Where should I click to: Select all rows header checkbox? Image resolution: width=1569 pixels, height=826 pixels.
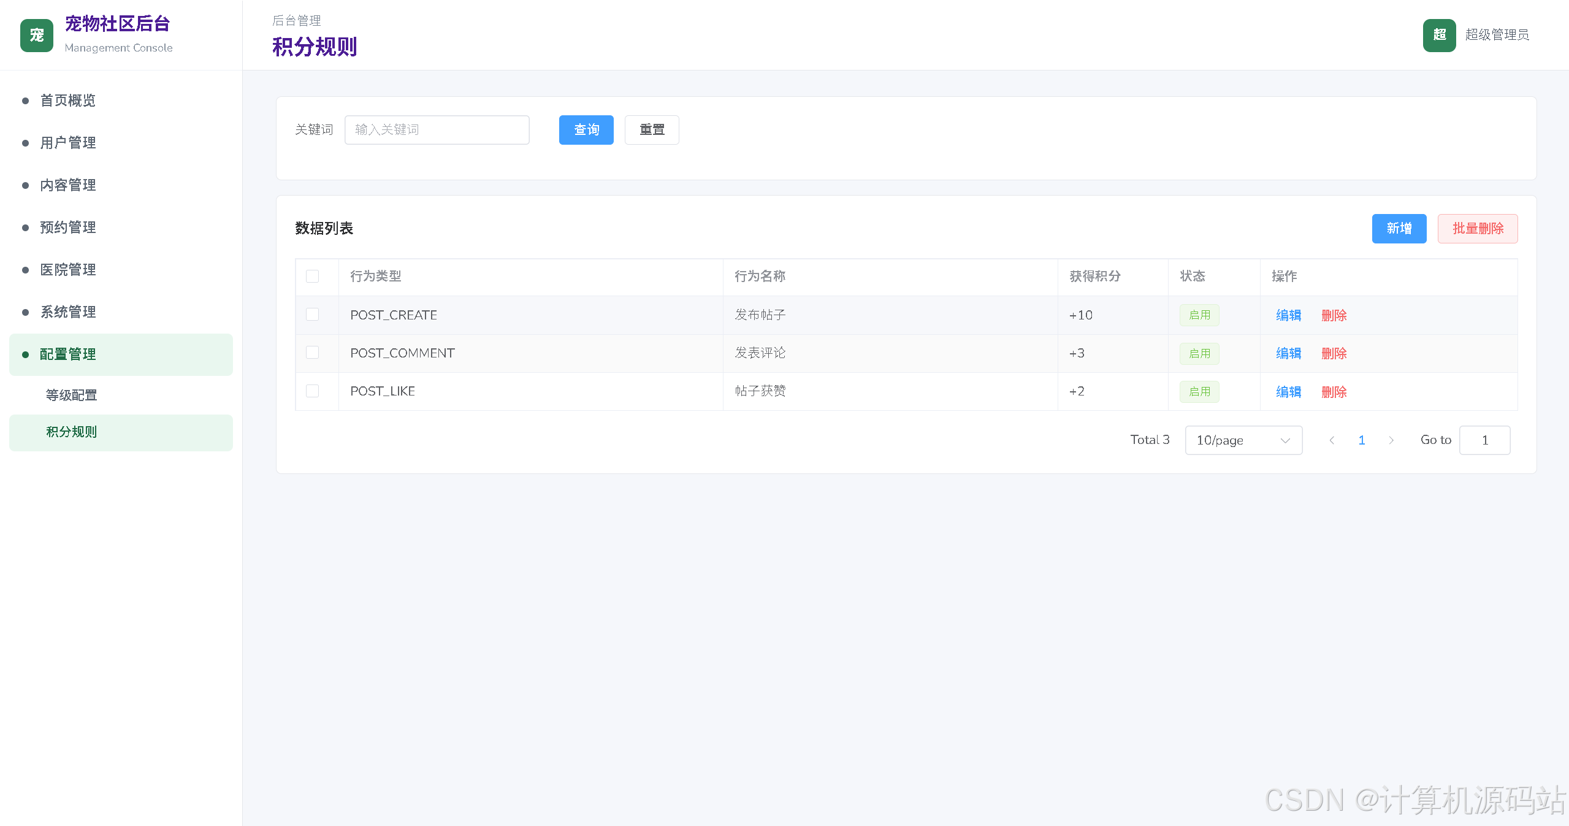point(313,277)
